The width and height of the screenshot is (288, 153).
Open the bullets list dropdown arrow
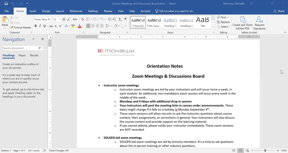92,19
